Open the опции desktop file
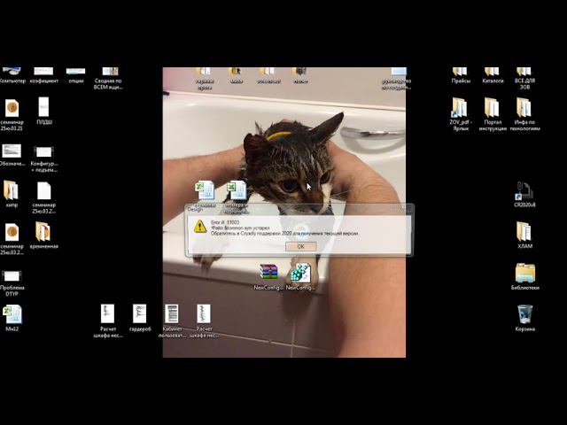 point(76,75)
